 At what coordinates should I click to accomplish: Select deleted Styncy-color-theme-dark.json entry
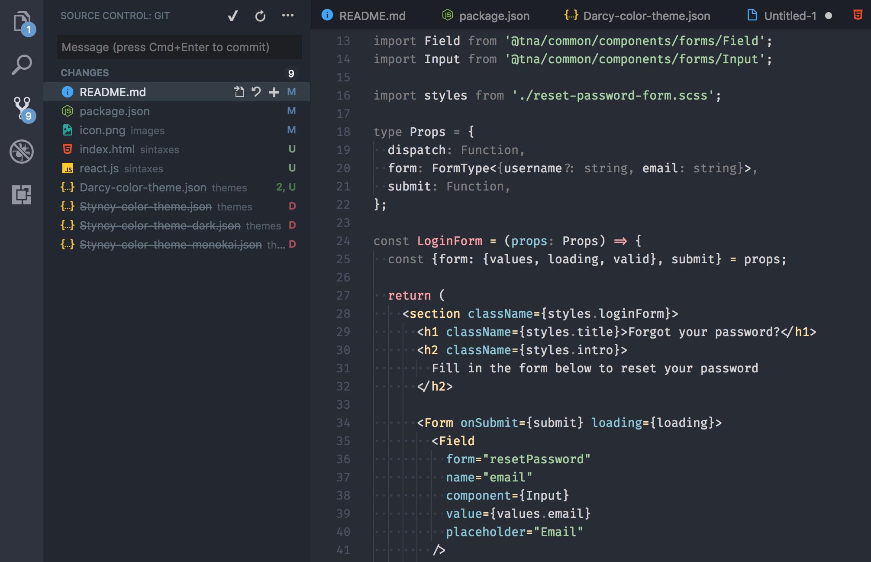tap(160, 226)
